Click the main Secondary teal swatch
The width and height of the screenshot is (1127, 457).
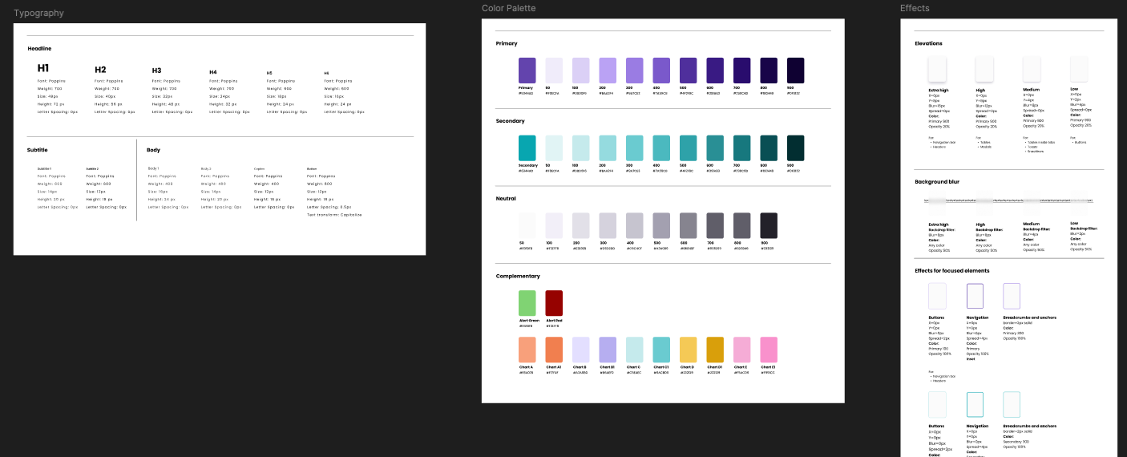[527, 148]
